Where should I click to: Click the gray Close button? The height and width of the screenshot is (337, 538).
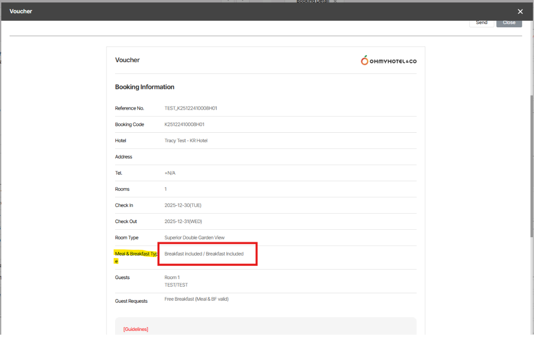pyautogui.click(x=509, y=23)
